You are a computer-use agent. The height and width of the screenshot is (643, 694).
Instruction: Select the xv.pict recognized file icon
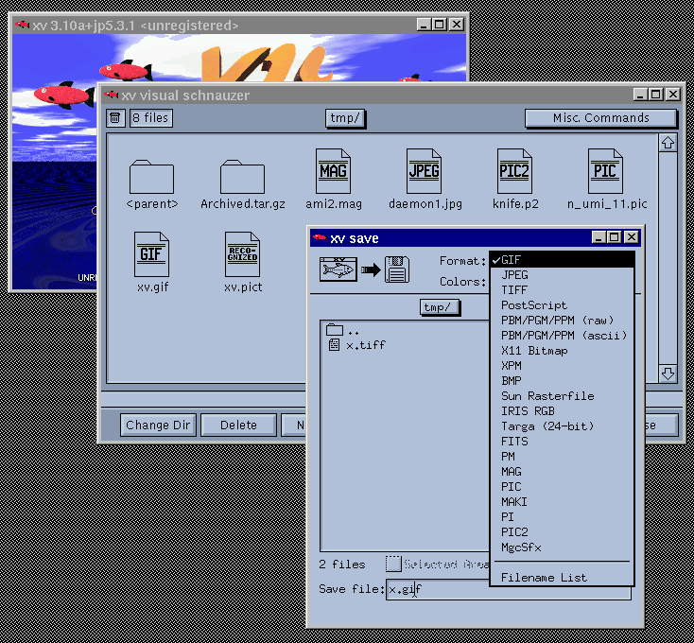[243, 254]
